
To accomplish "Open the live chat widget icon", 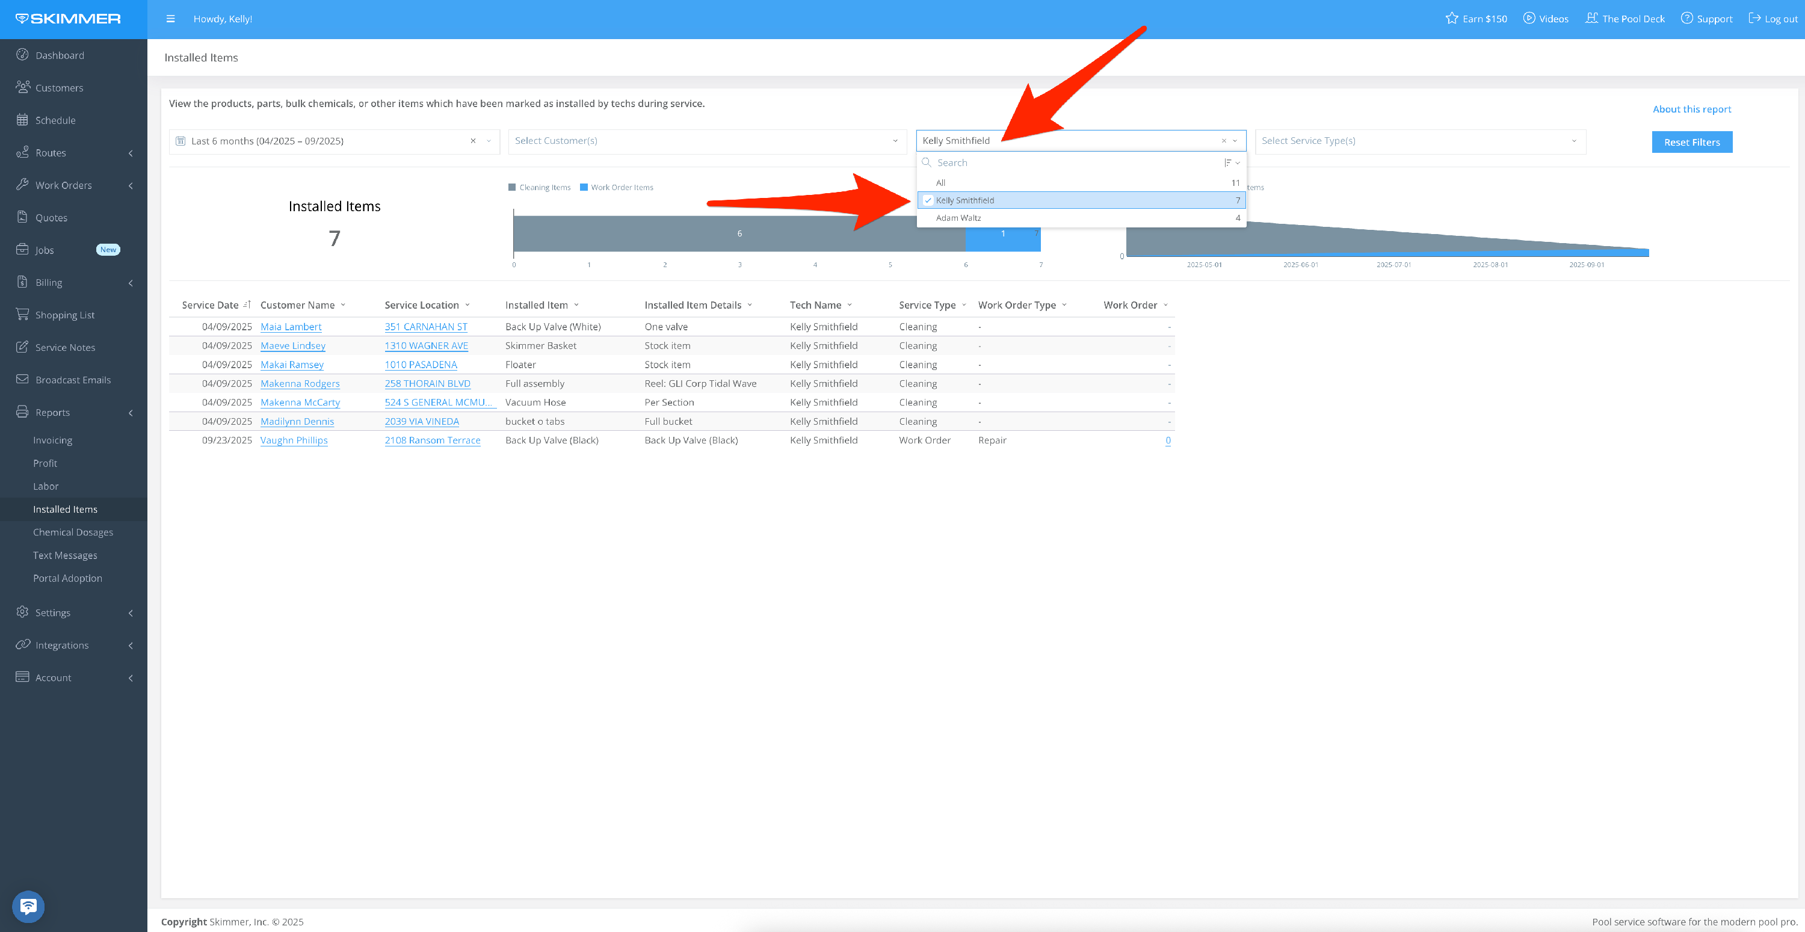I will [x=28, y=906].
